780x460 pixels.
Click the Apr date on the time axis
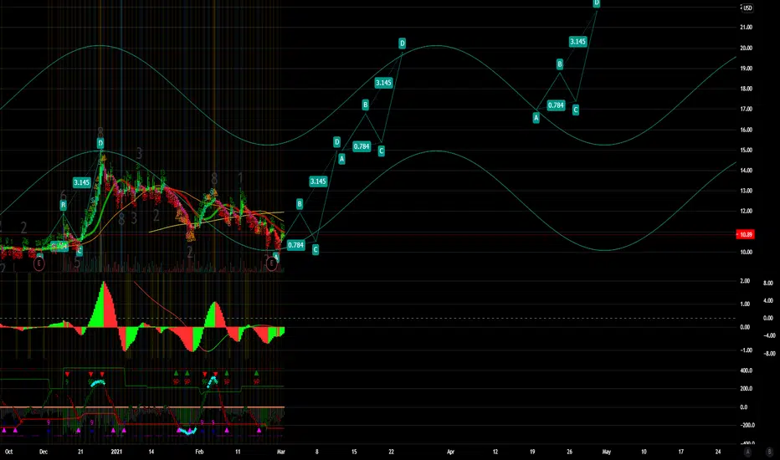click(x=451, y=452)
